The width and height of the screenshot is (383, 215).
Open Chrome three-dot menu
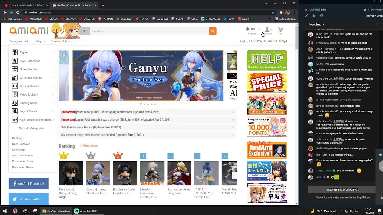(294, 13)
